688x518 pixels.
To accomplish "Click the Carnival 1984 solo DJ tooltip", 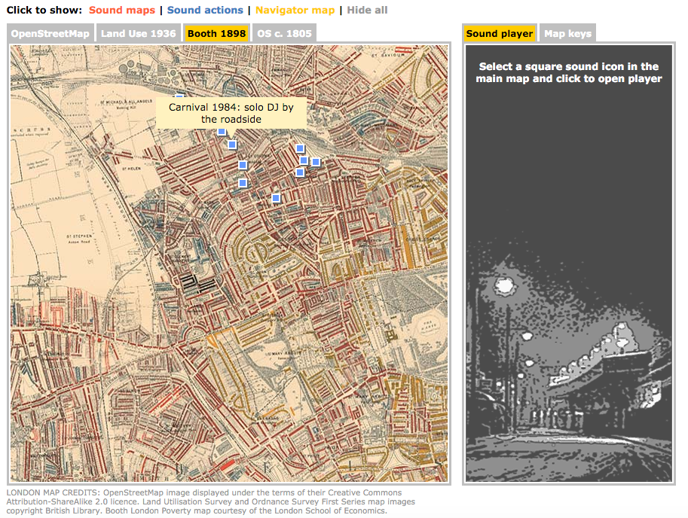I will [x=231, y=113].
